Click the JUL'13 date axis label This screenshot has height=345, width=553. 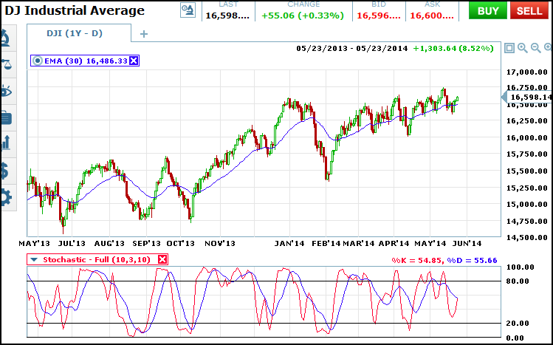pyautogui.click(x=71, y=243)
